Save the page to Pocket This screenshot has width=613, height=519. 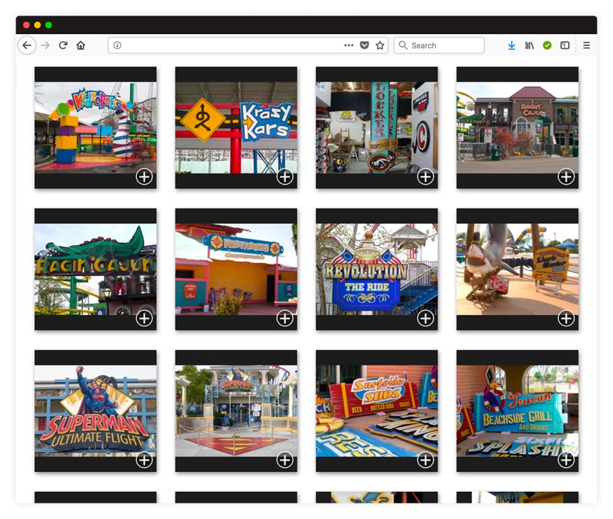click(x=364, y=45)
